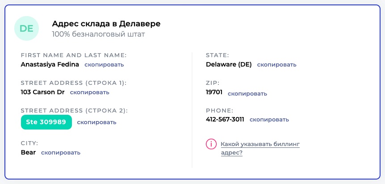Click the tax-free state subtitle text
This screenshot has height=184, width=385.
click(x=98, y=34)
